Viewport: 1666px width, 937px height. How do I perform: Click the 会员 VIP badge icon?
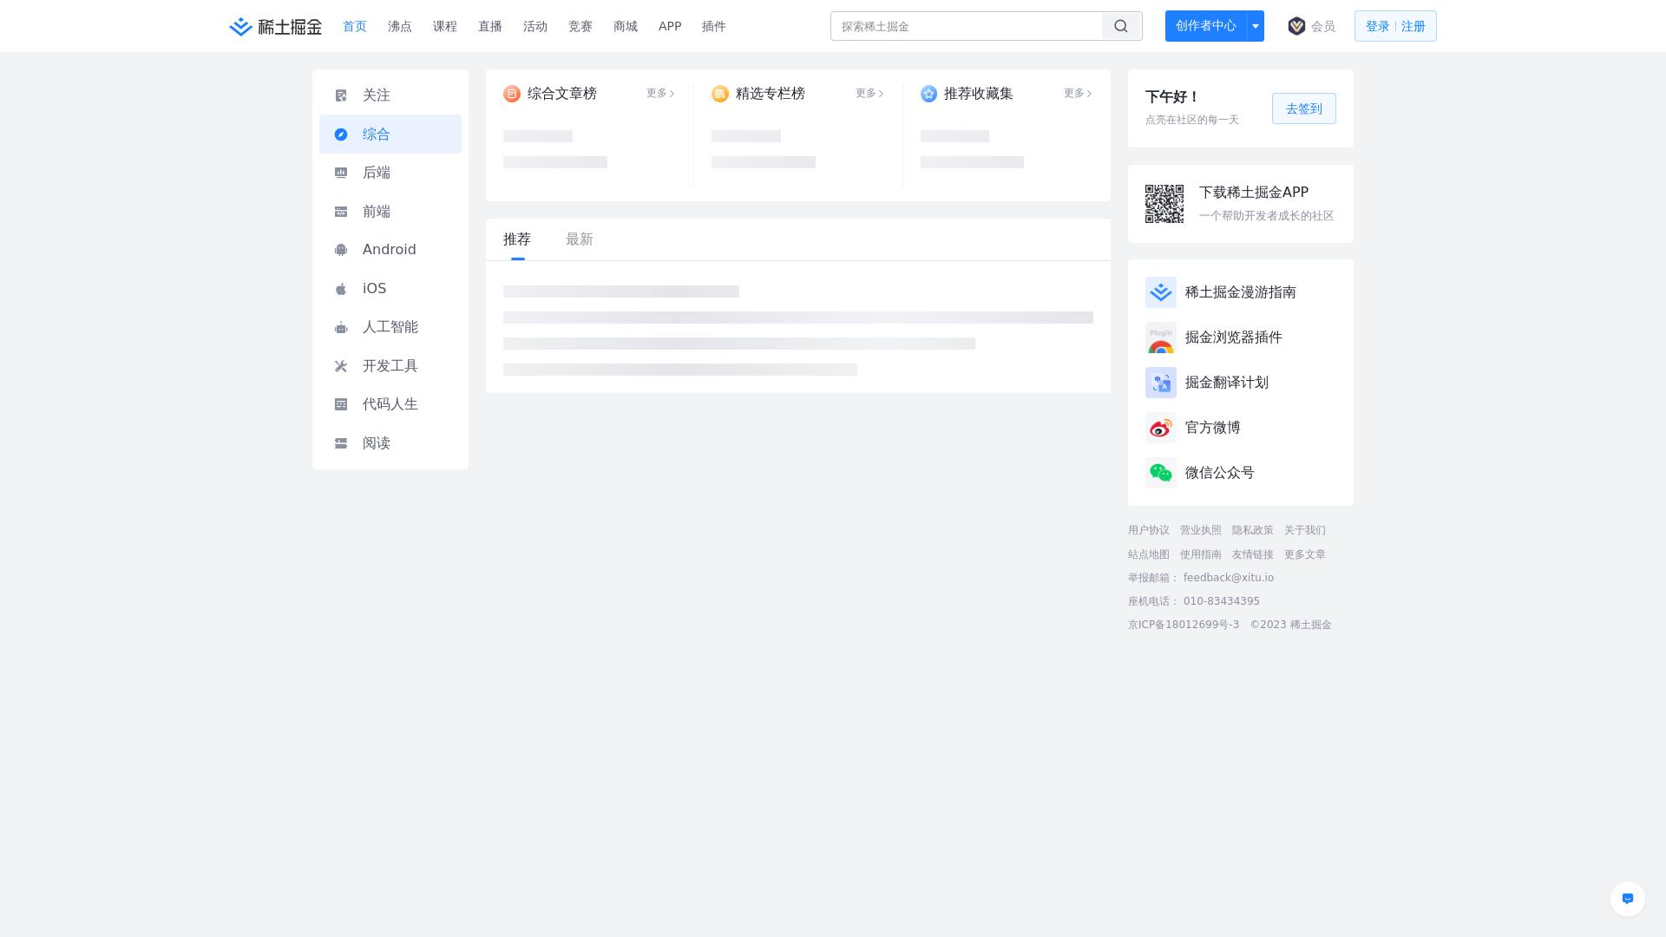pos(1296,26)
